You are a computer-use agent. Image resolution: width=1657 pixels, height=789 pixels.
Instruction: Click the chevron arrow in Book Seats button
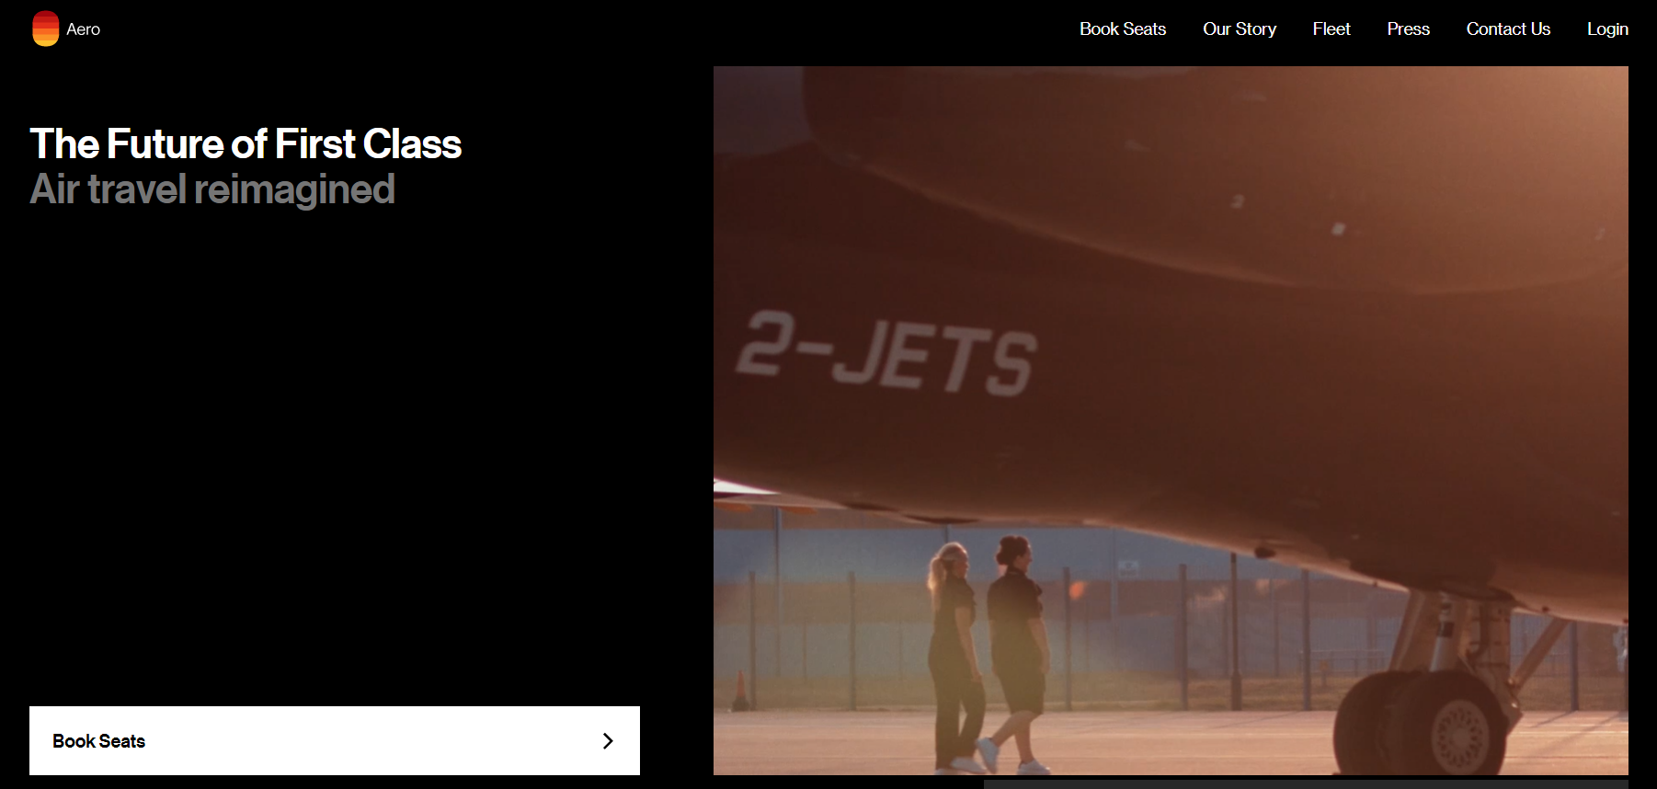[x=607, y=741]
